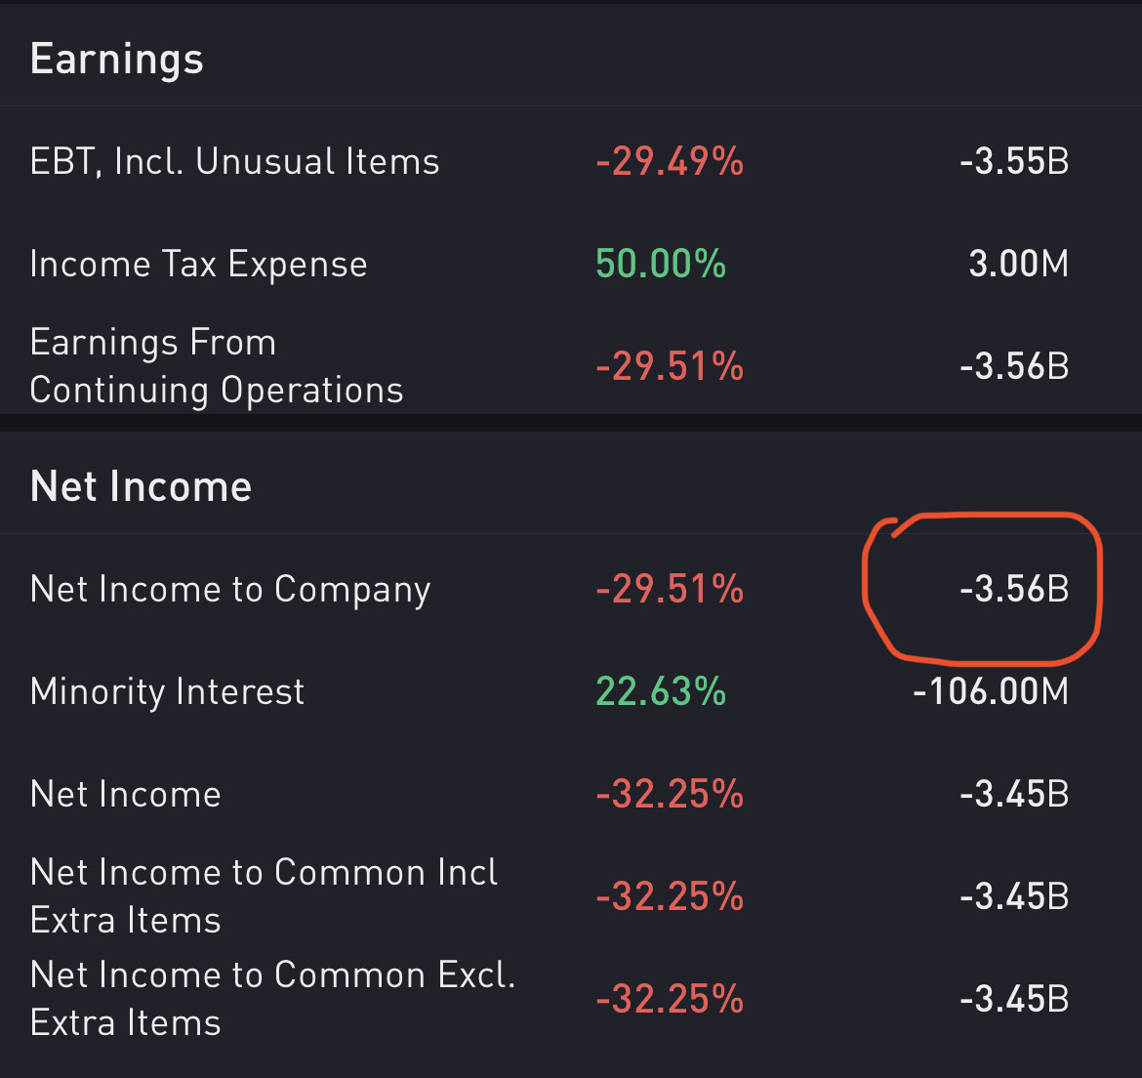The width and height of the screenshot is (1142, 1078).
Task: Select the Earnings section header
Action: [x=116, y=60]
